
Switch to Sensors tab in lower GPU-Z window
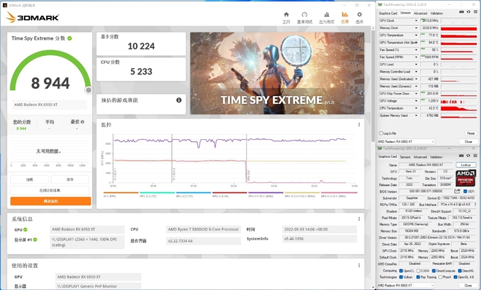(405, 157)
